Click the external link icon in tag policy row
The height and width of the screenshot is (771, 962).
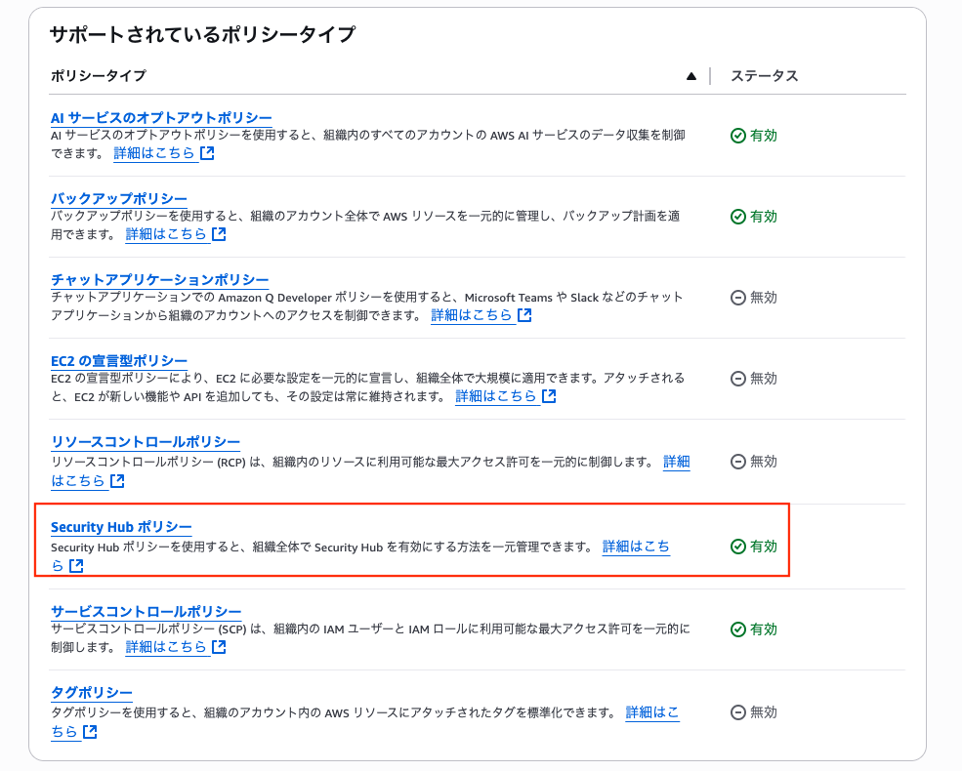(90, 732)
